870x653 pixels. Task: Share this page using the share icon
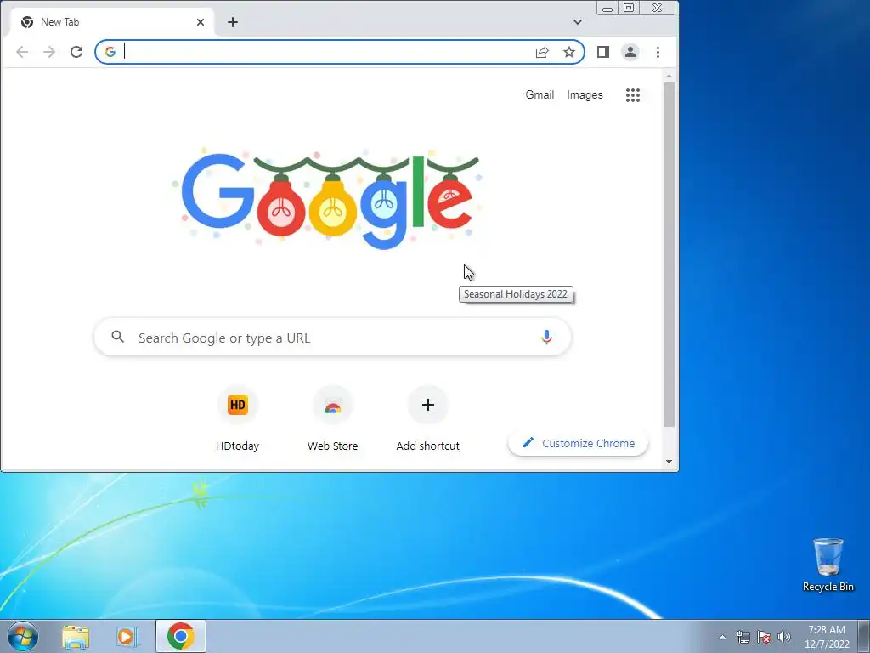click(x=542, y=52)
